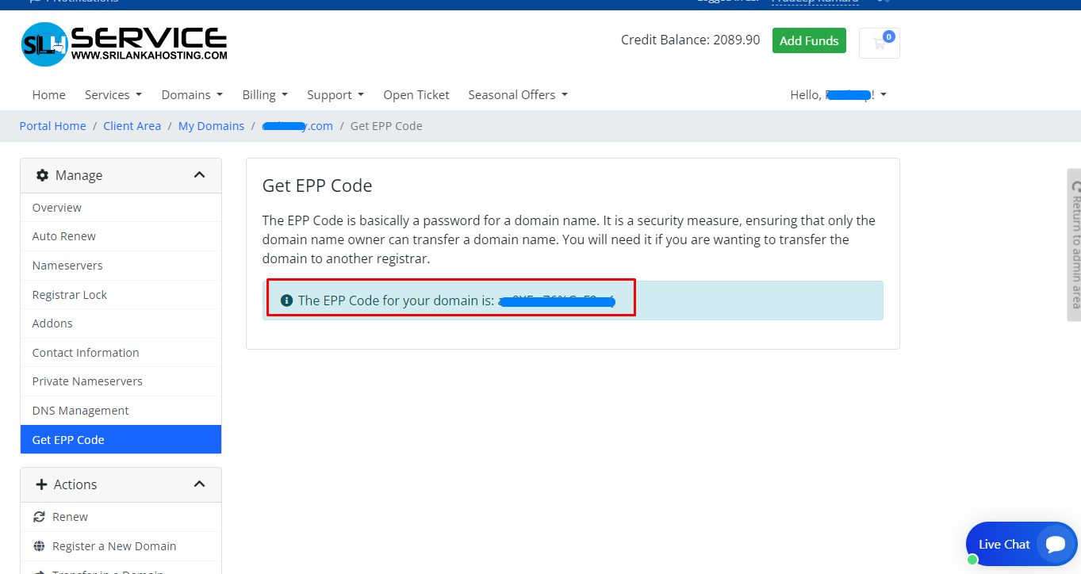This screenshot has height=574, width=1081.
Task: Click the globe icon for Register a New Domain
Action: (39, 546)
